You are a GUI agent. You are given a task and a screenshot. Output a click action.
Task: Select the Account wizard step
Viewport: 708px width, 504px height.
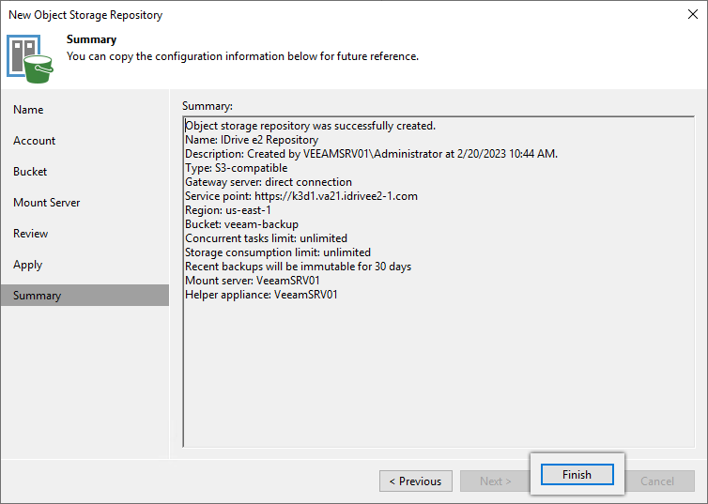(x=35, y=141)
